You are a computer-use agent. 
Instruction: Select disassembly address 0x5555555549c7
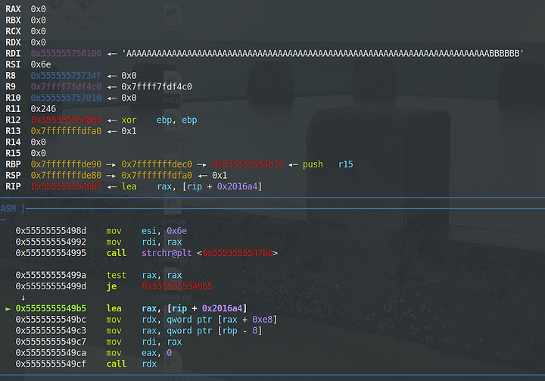[x=51, y=342]
